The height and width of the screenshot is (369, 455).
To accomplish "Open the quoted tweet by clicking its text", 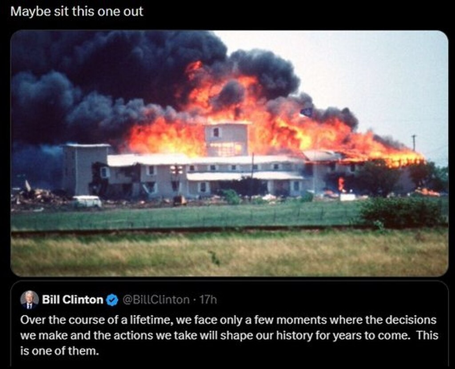I will tap(229, 335).
